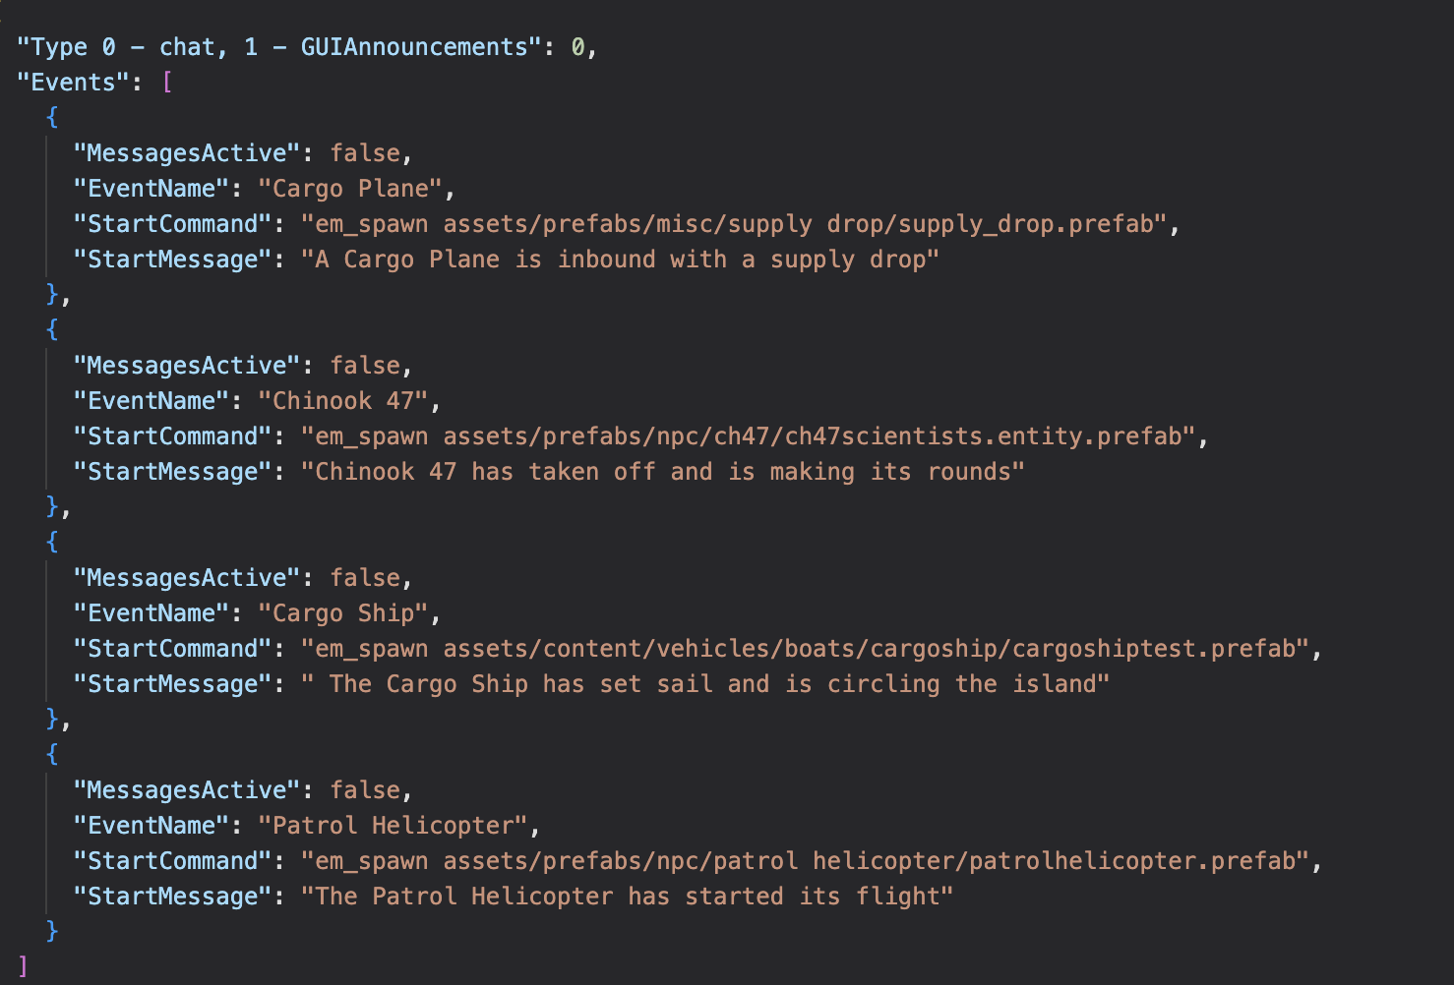Click the "A Cargo Plane is inbound" message text
This screenshot has width=1454, height=985.
tap(620, 260)
